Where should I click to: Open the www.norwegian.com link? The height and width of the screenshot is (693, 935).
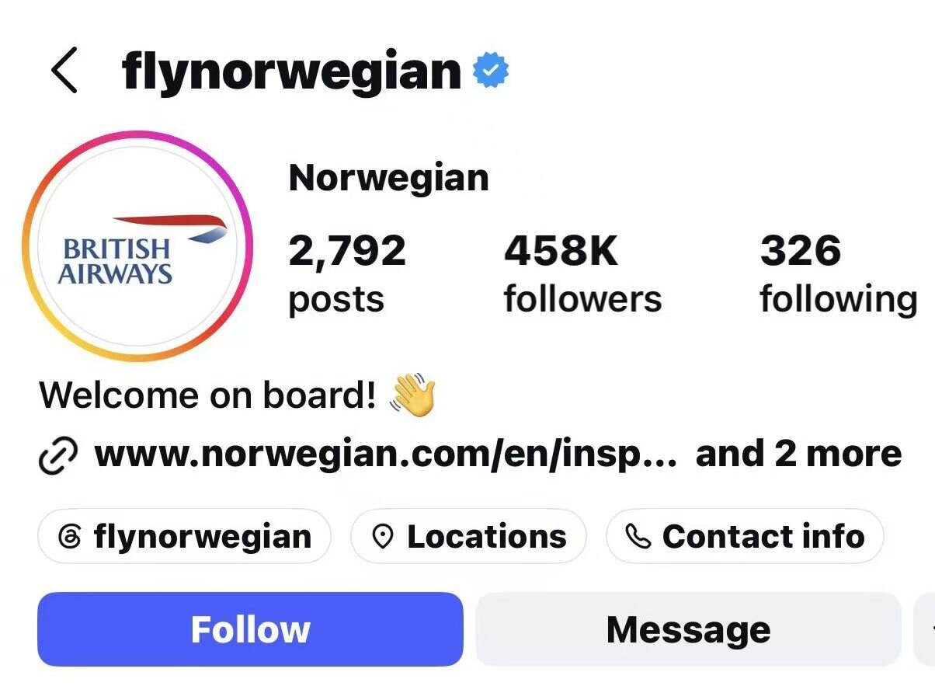(385, 454)
